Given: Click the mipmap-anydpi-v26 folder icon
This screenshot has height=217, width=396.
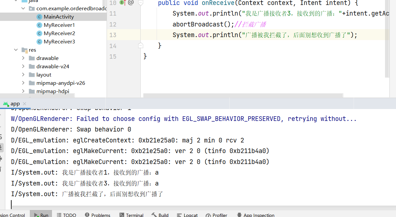Looking at the screenshot, I should [32, 83].
